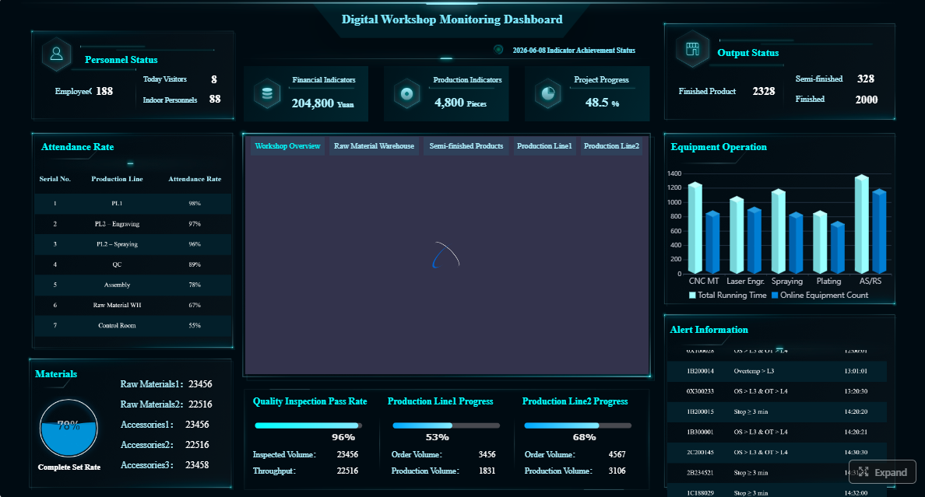Click the Production Line2 Progress bar
The height and width of the screenshot is (497, 925).
pos(578,425)
